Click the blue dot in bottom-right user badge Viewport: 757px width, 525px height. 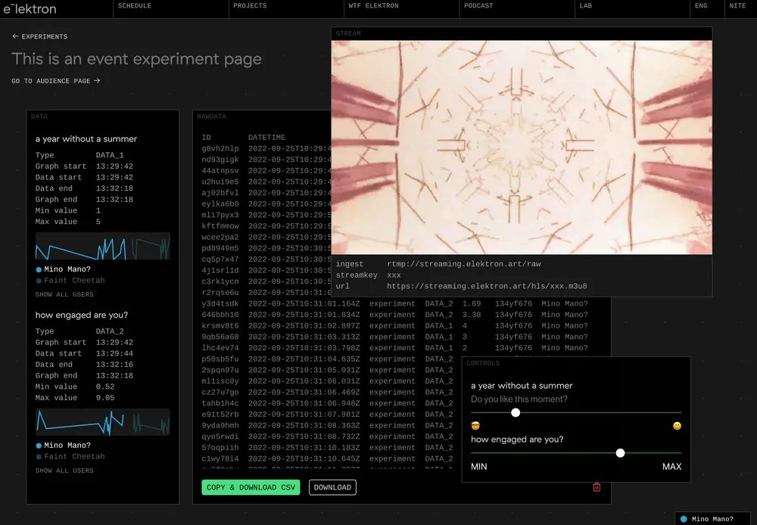684,519
